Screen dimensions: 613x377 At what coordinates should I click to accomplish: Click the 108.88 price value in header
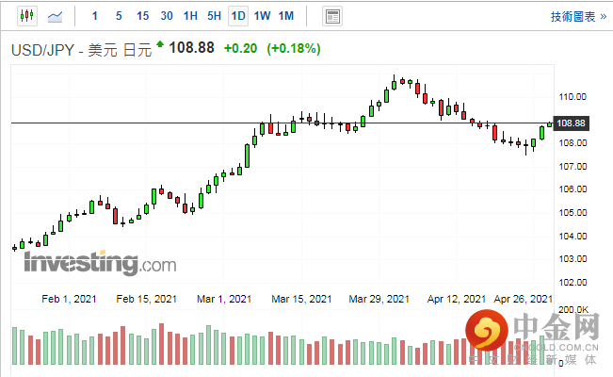tap(191, 48)
